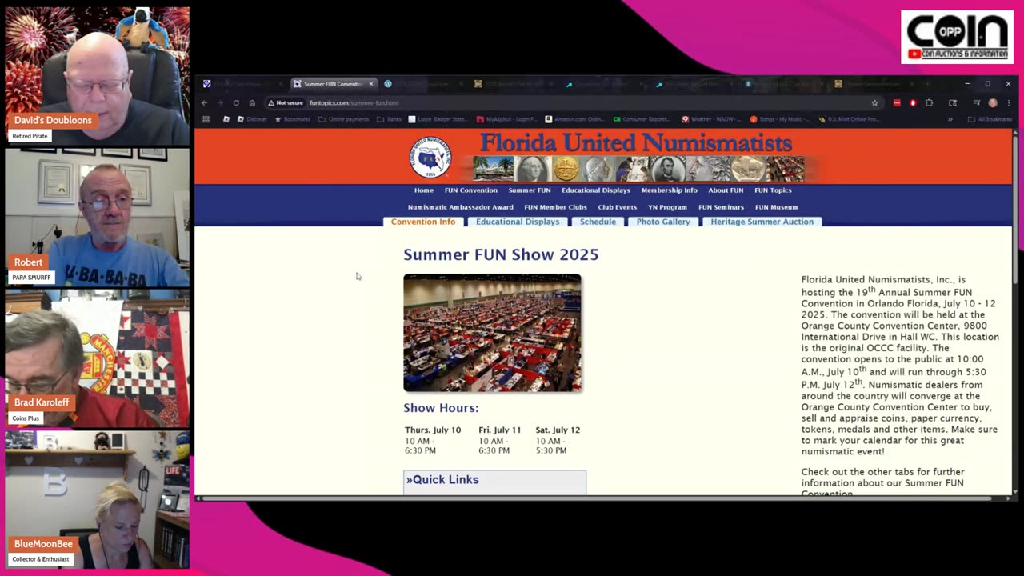Open the U.S. Mint Online bookmark
The image size is (1024, 576).
(x=849, y=119)
